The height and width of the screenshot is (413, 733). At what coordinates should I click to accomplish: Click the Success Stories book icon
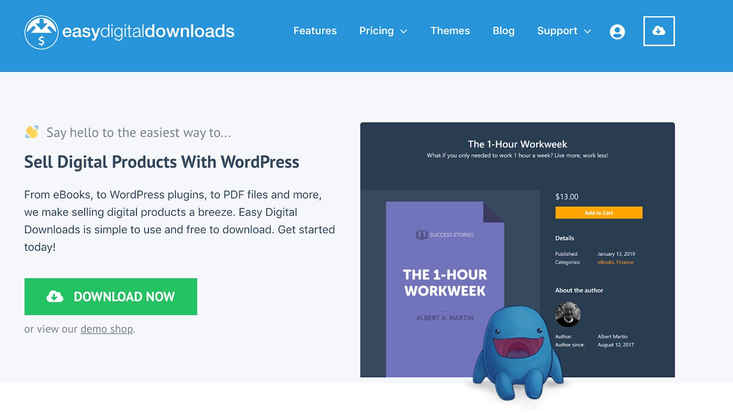click(x=422, y=235)
